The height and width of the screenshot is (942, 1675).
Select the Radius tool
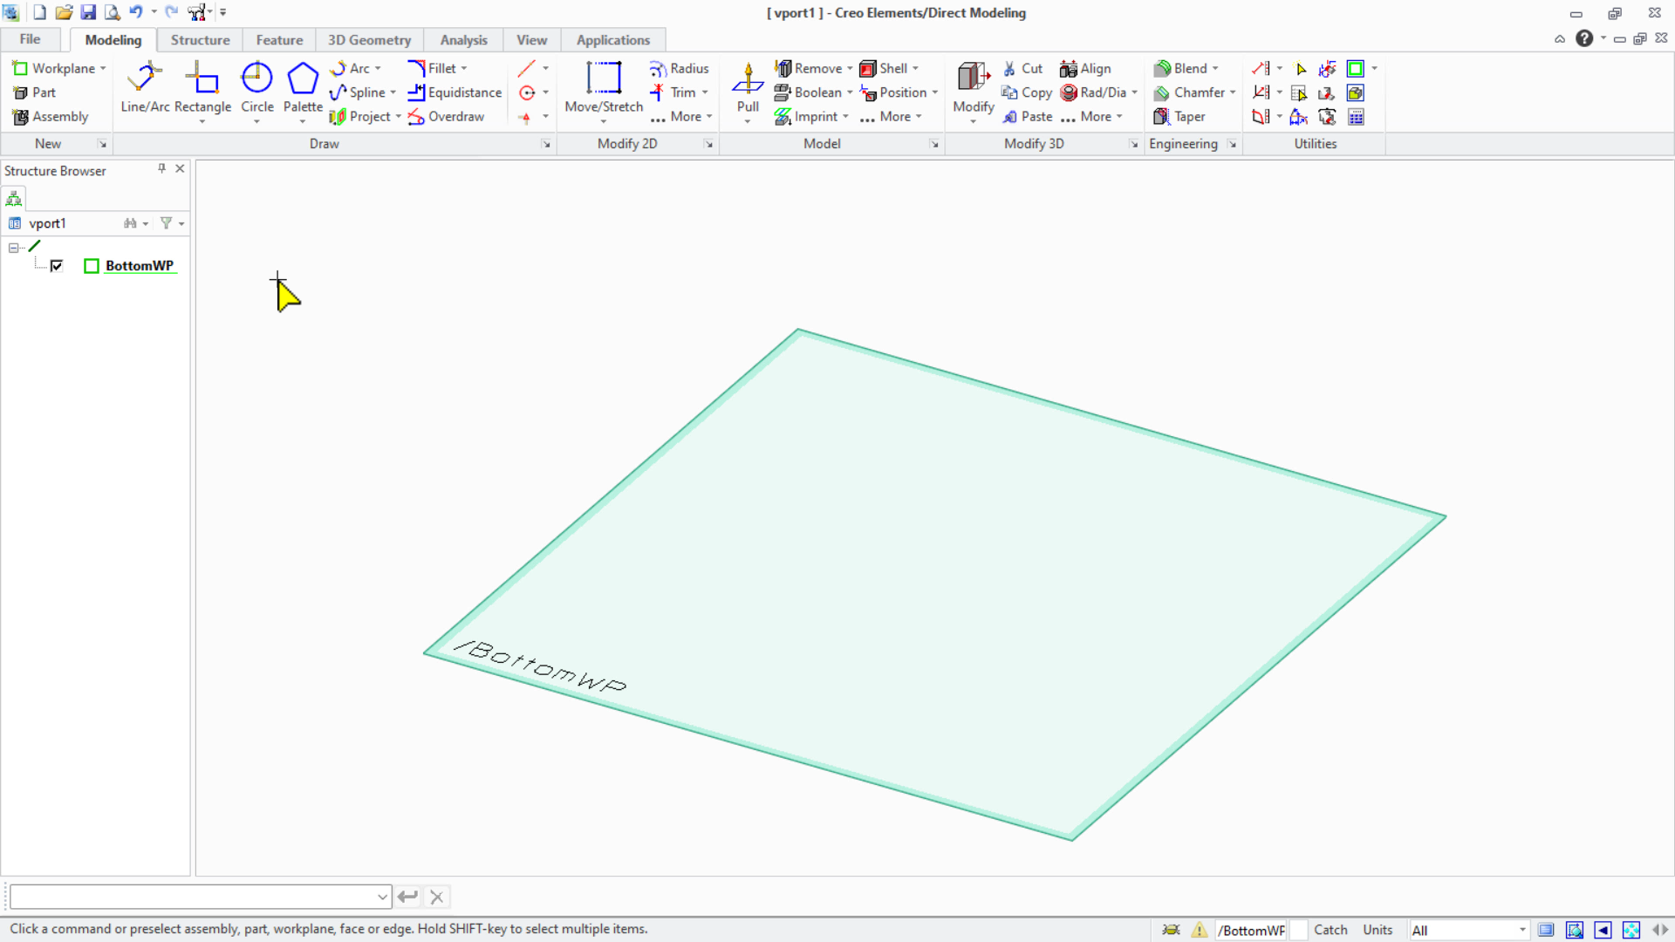pos(679,68)
